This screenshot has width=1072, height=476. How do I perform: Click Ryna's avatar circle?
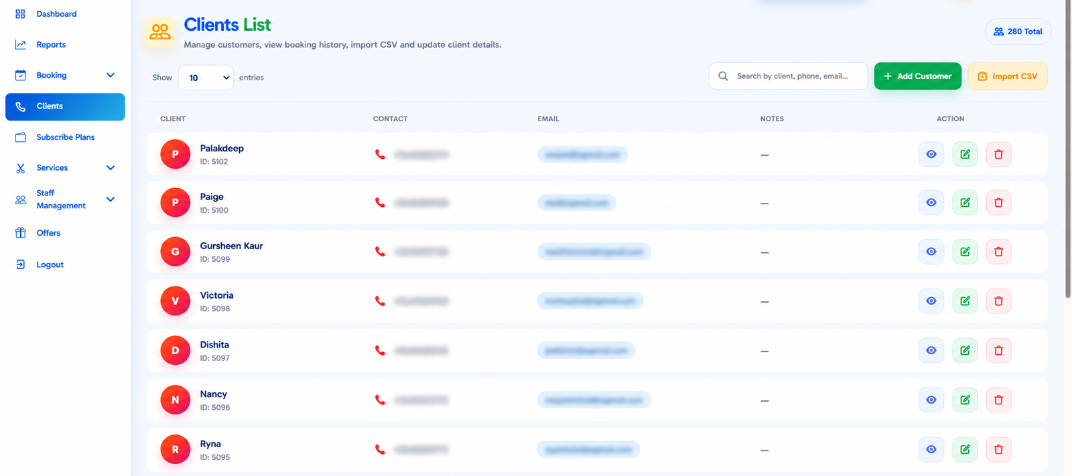click(176, 450)
